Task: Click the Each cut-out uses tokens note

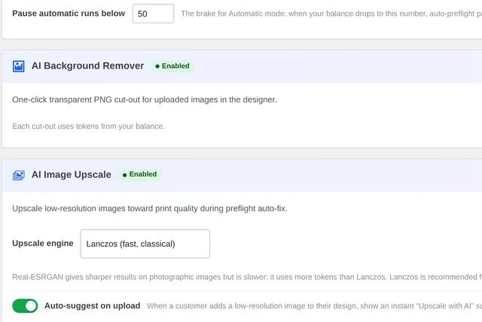Action: [89, 126]
